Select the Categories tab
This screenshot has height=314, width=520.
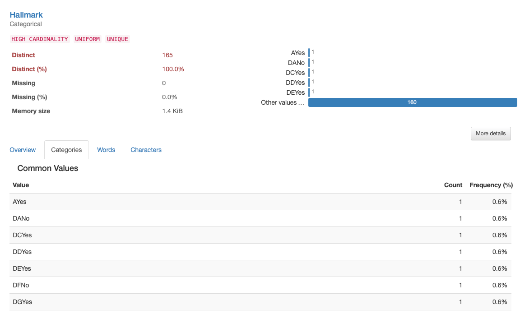point(66,150)
